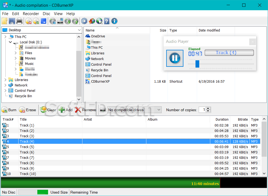Click the Date modified column header
The width and height of the screenshot is (268, 196).
216,30
